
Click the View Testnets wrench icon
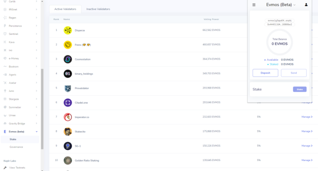5,168
